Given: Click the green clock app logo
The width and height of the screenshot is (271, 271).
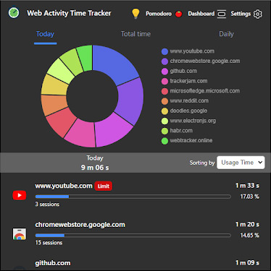Looking at the screenshot, I should [14, 13].
